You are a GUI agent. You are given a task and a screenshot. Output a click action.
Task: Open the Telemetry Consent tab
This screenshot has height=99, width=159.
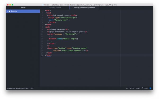tap(55, 8)
